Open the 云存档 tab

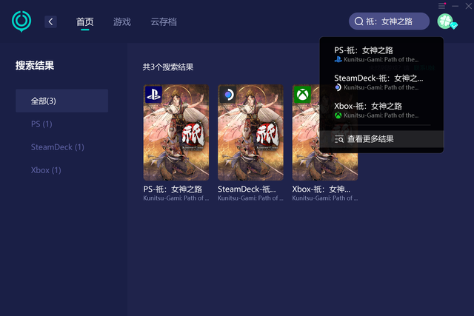[164, 21]
